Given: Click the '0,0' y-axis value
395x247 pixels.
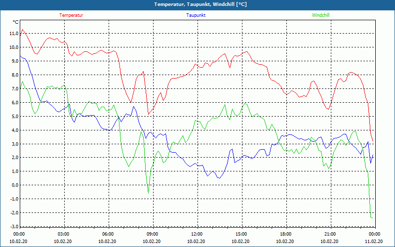Looking at the screenshot, I should tap(15, 185).
